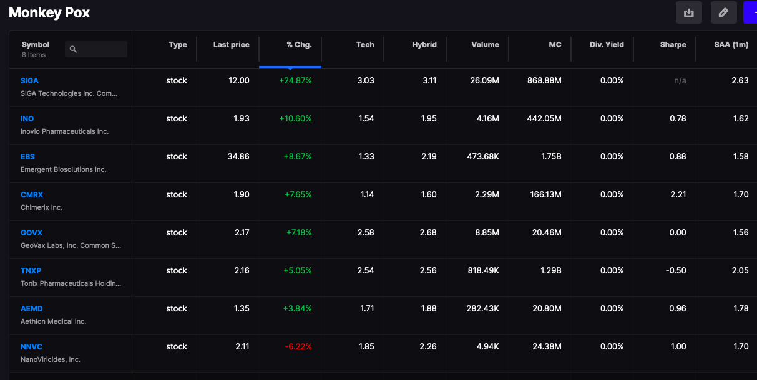Screen dimensions: 757x380
Task: Click the 1.29B market cap cell
Action: click(550, 271)
